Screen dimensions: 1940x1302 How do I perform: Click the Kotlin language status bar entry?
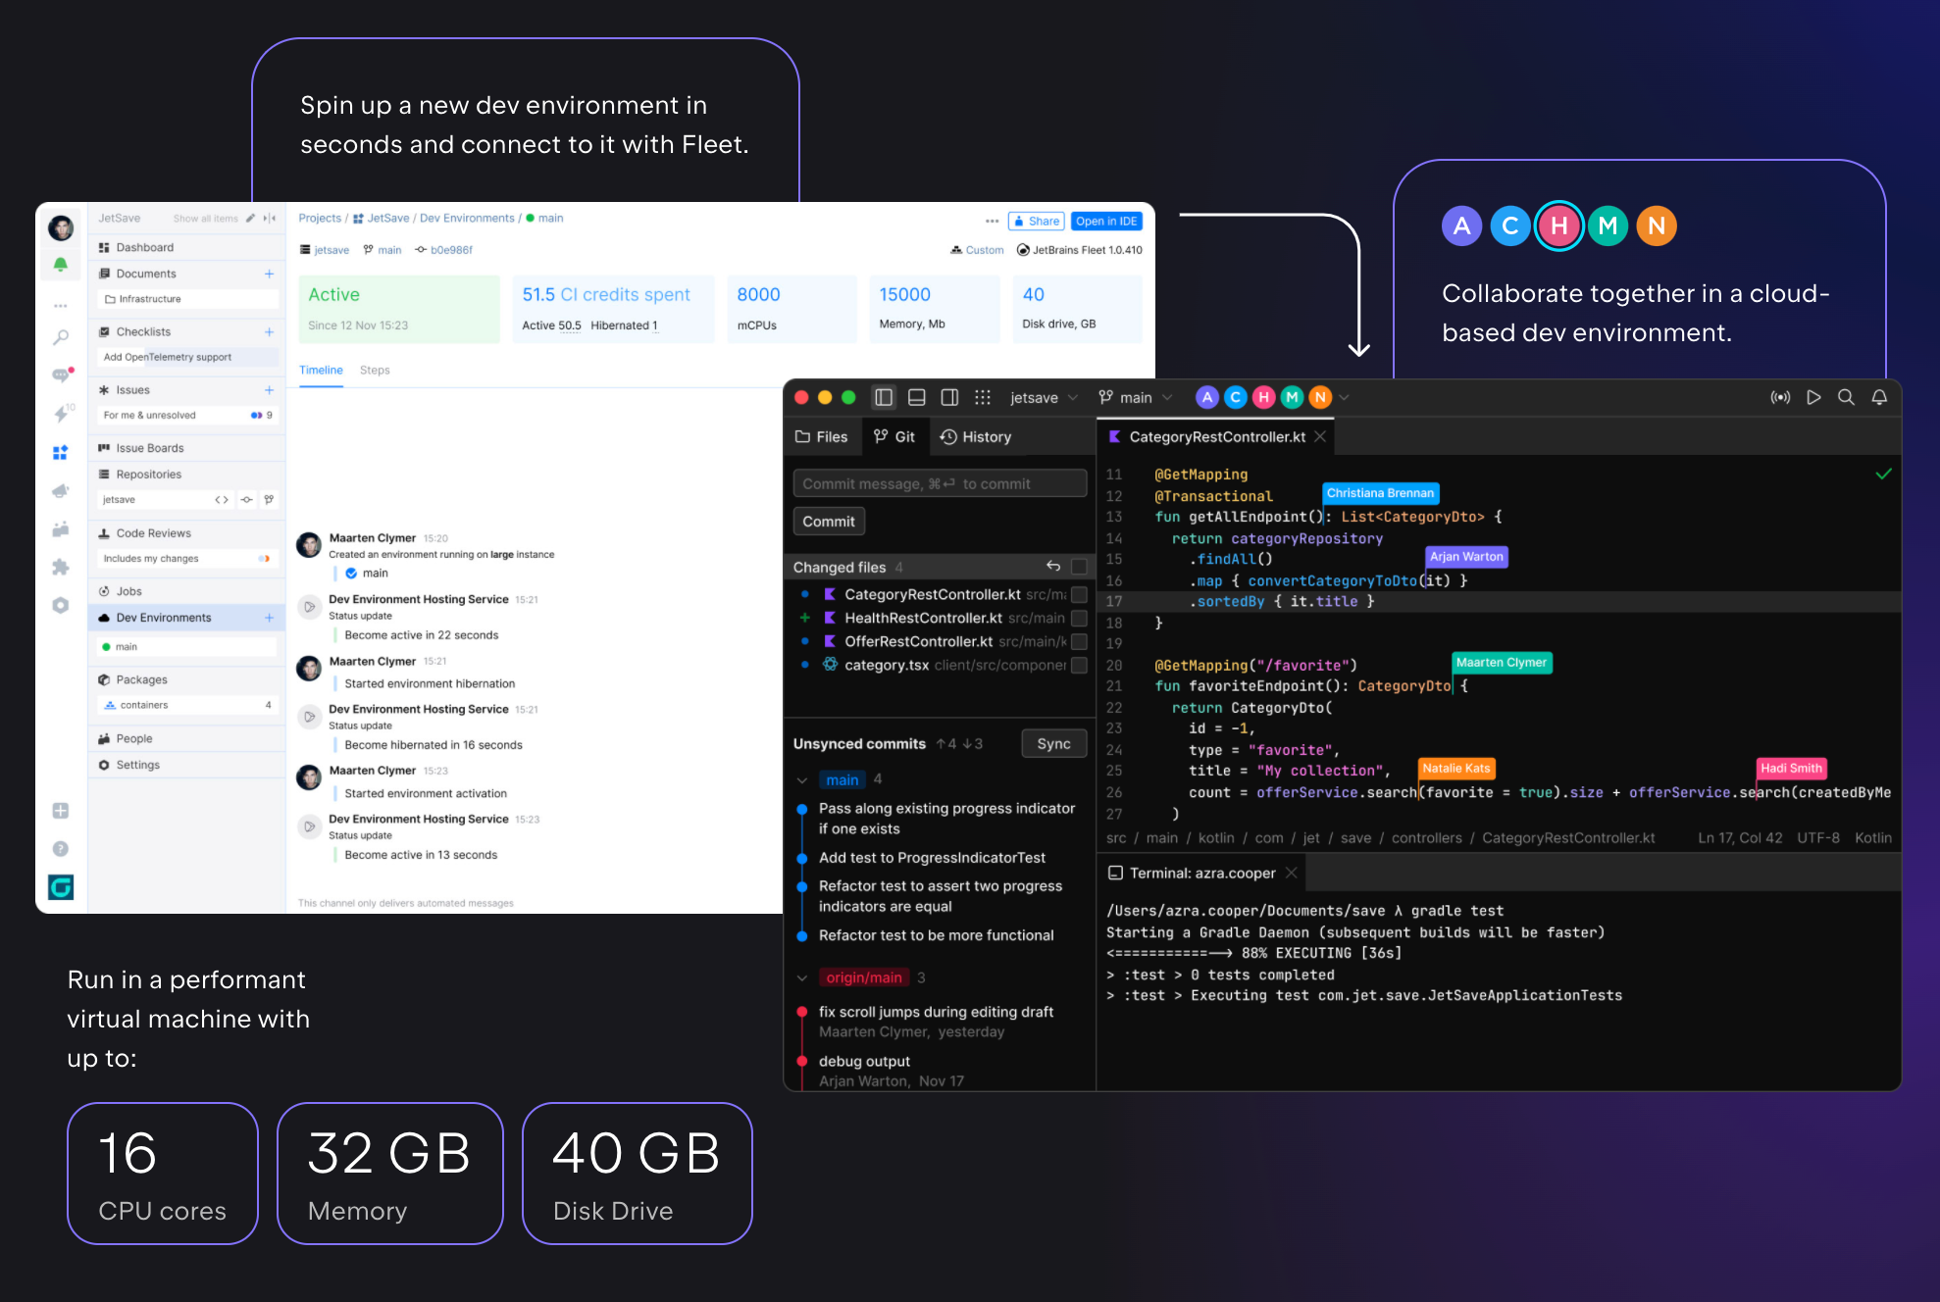1873,837
